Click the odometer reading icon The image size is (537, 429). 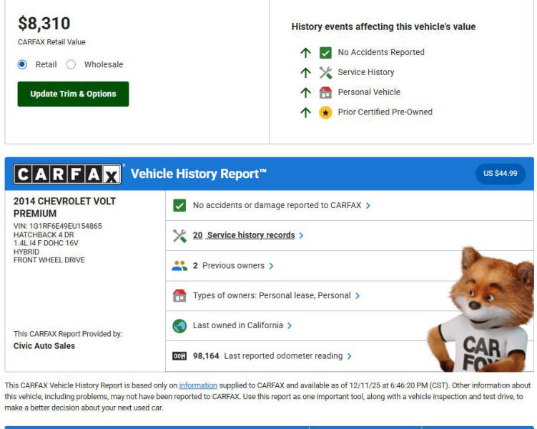click(179, 356)
